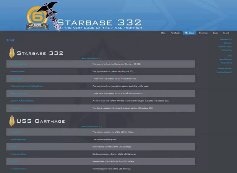Viewport: 237px width, 173px height.
Task: Open Mission Groups in the sidebar
Action: click(x=224, y=47)
